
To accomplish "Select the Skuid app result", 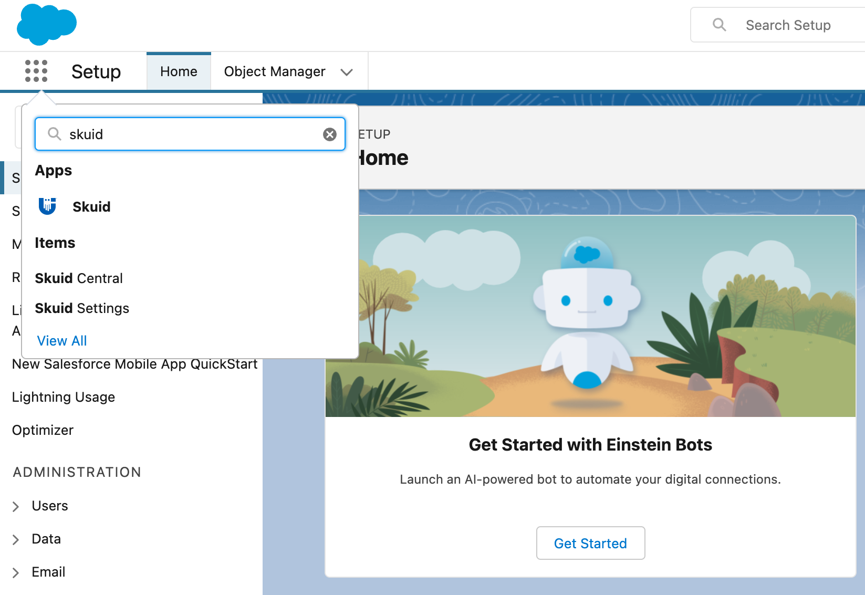I will tap(91, 207).
